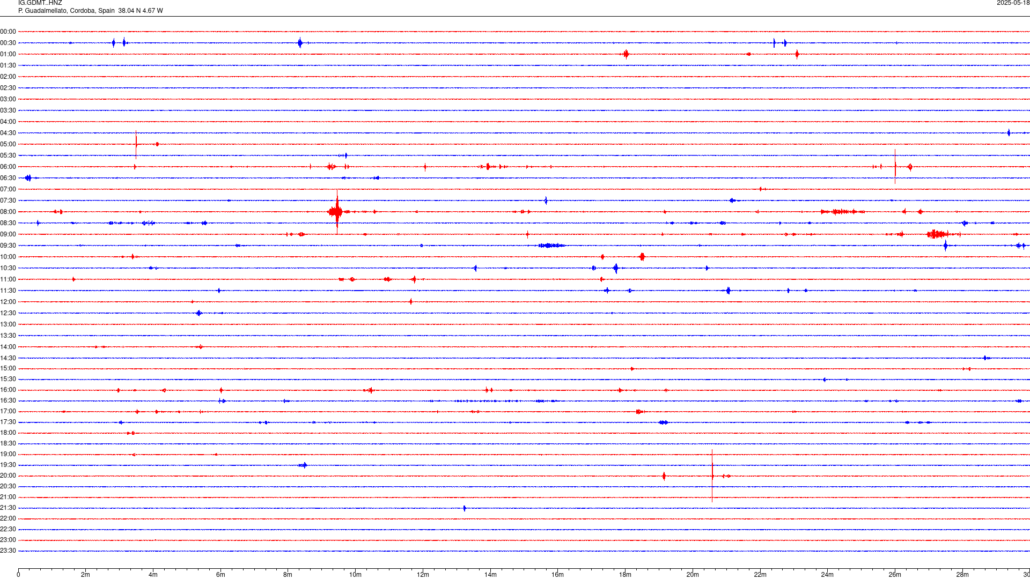Click the red event near 18.5m on 10:00 trace
Screen dimensions: 1030x579
click(642, 257)
